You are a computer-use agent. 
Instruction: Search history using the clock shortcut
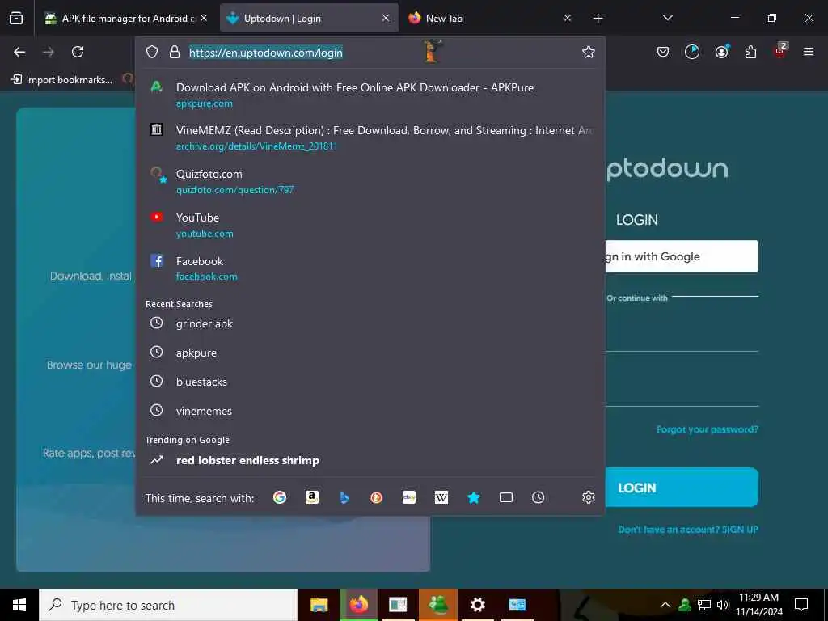[538, 497]
